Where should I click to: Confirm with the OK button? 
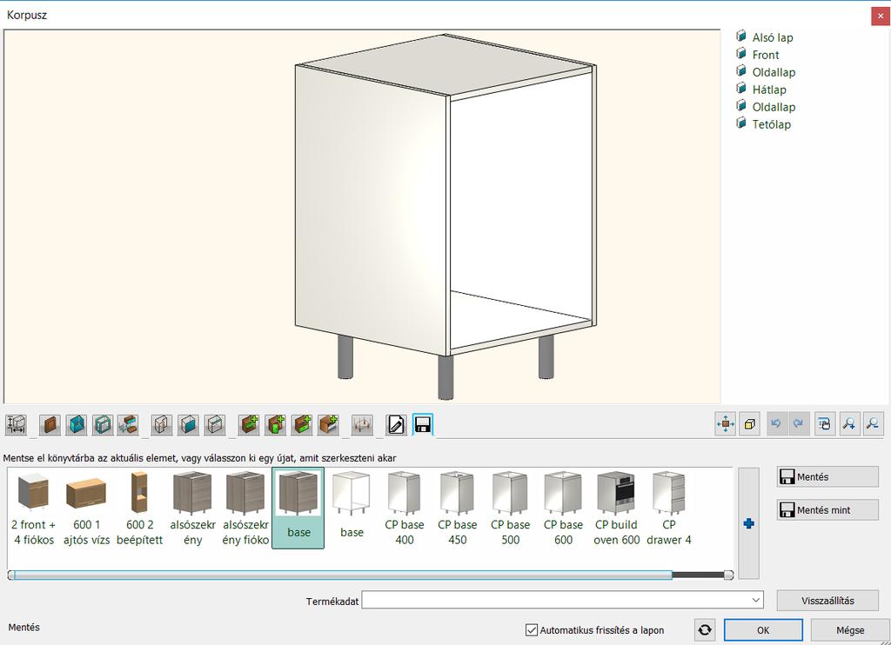pos(763,629)
